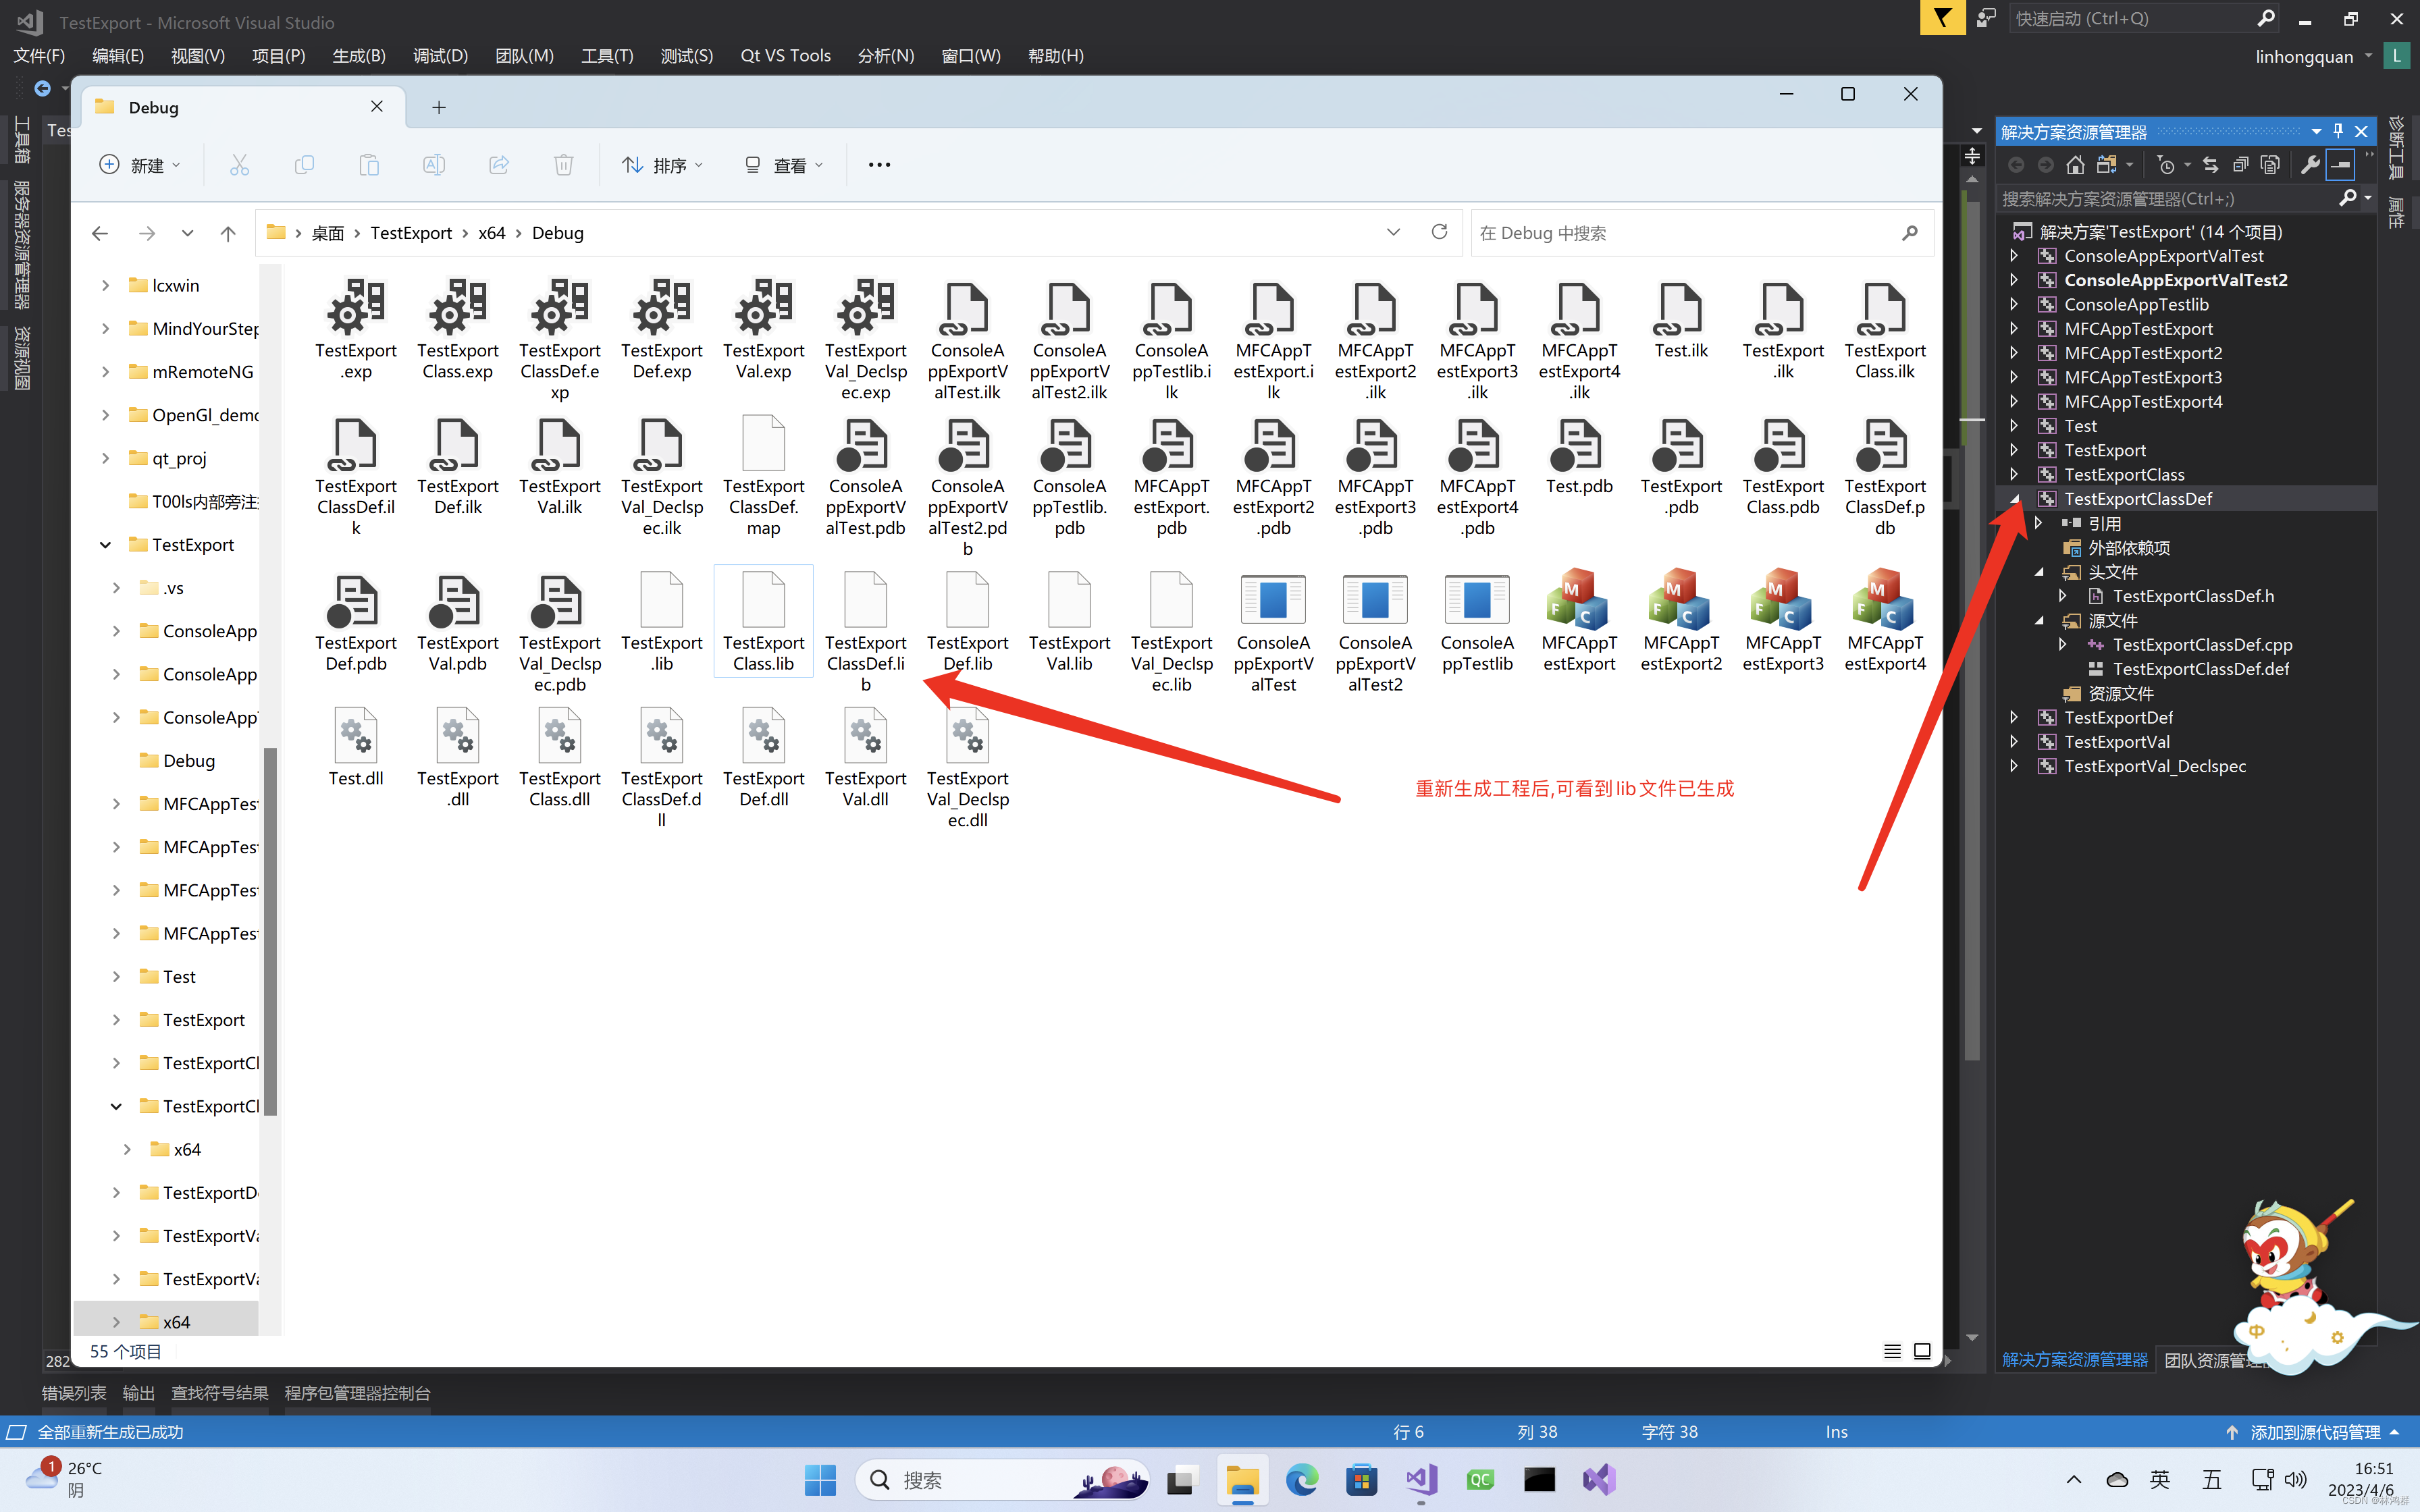Screen dimensions: 2420x1512
Task: Switch to the 输出 output tab
Action: (138, 1392)
